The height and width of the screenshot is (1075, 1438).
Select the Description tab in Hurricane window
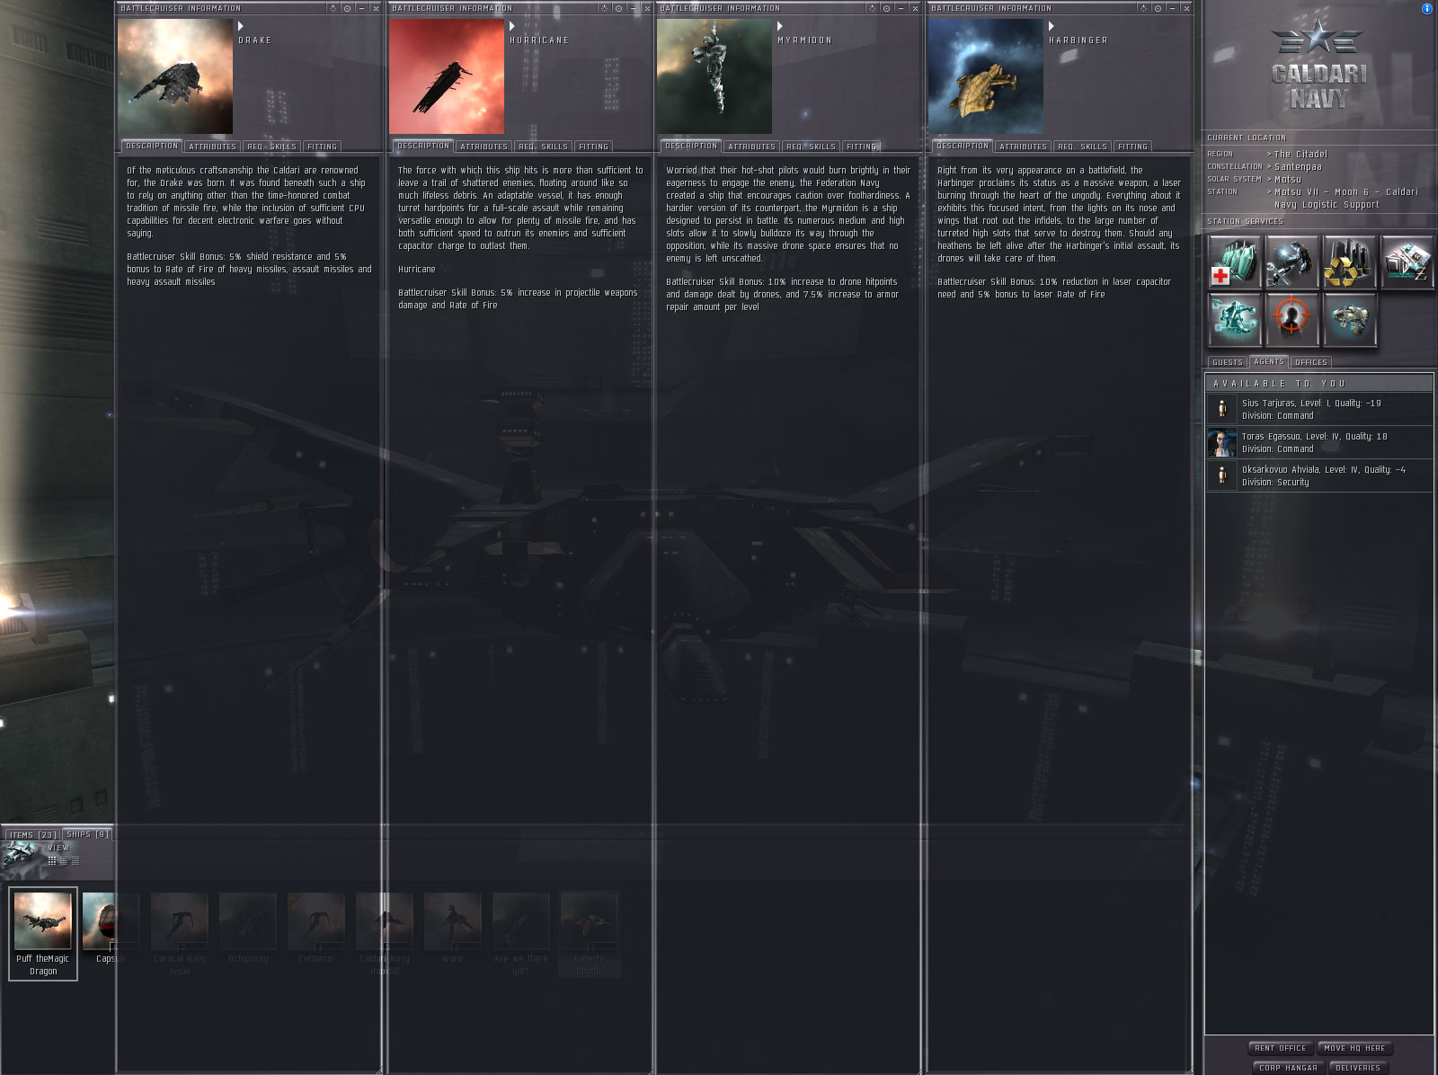pos(423,146)
